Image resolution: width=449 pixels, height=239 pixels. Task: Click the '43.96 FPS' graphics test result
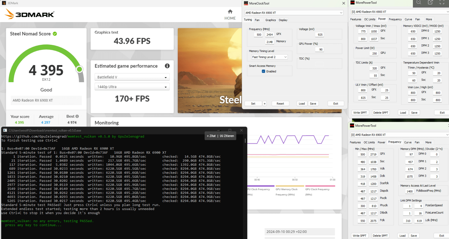tap(132, 41)
